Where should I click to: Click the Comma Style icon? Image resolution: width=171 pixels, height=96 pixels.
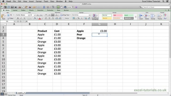pos(81,18)
